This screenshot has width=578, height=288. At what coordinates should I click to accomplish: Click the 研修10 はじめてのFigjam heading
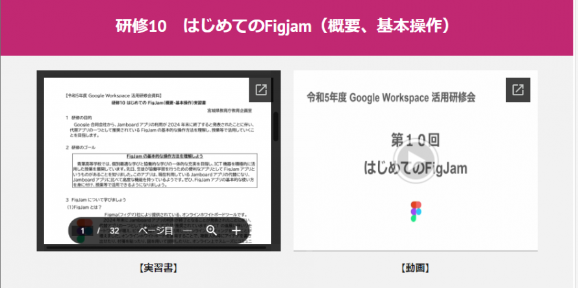pyautogui.click(x=283, y=26)
